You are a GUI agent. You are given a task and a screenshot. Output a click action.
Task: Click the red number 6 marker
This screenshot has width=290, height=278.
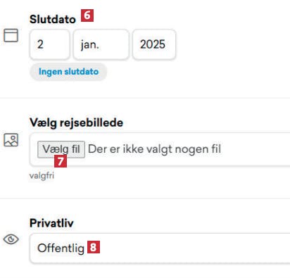(x=87, y=15)
